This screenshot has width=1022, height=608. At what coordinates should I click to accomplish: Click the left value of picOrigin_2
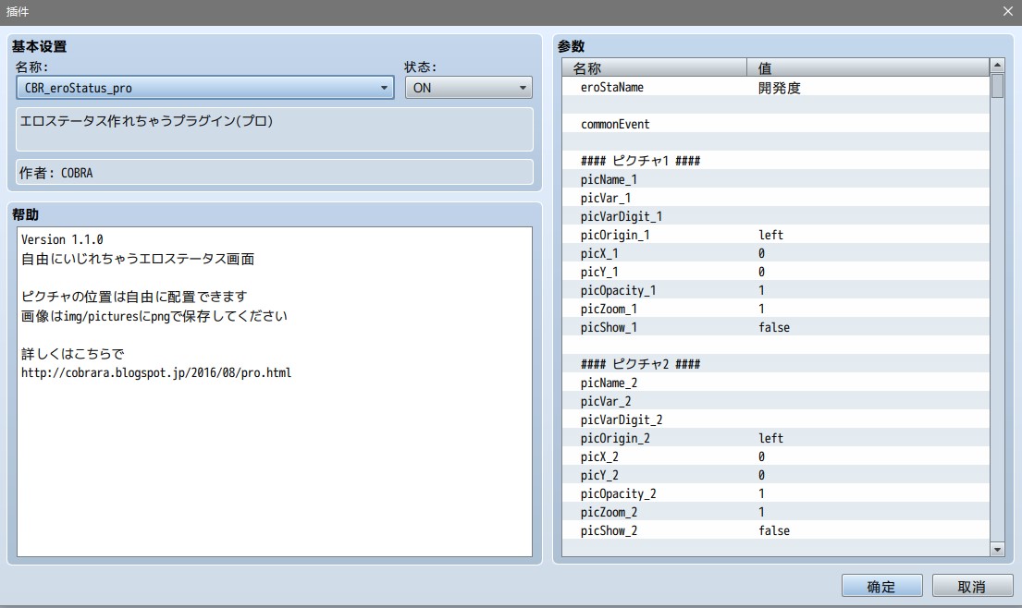770,438
